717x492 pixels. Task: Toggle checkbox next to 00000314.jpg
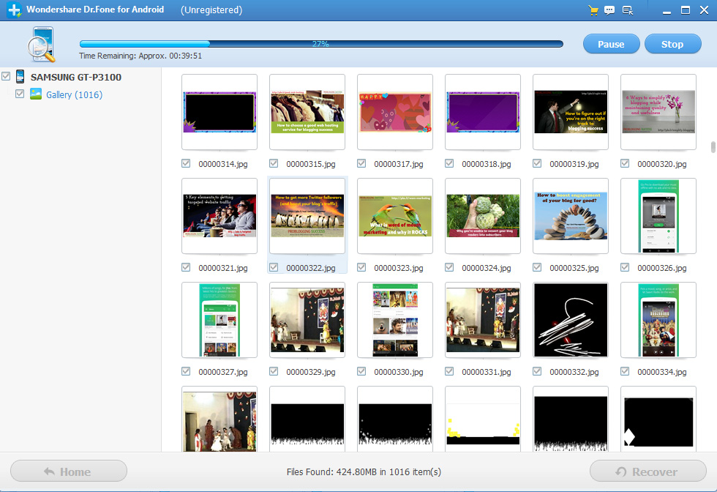[x=186, y=164]
